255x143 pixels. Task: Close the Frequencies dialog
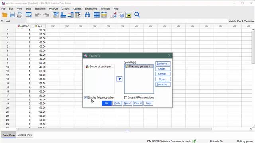(x=169, y=56)
